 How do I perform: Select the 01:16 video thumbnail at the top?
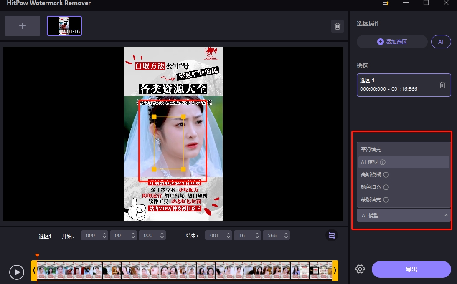point(64,25)
